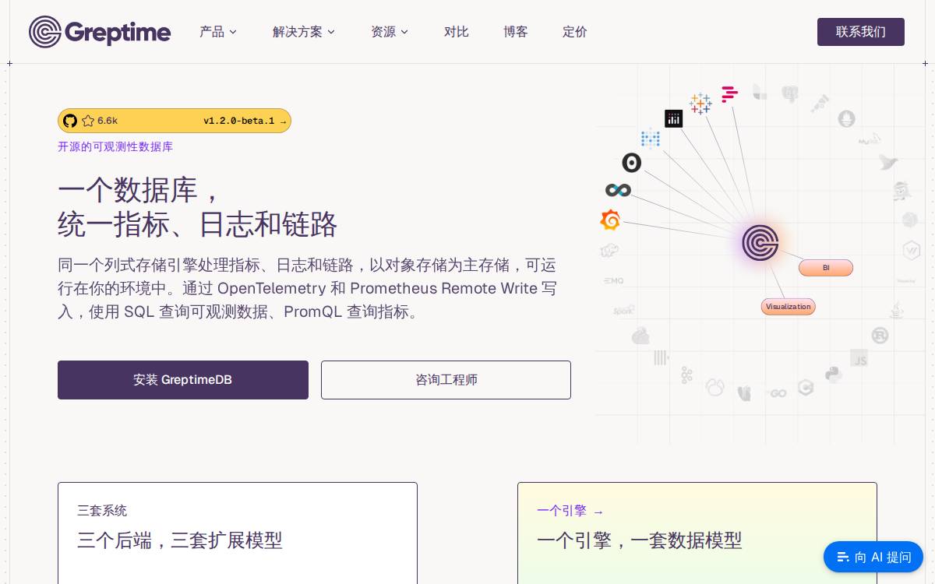Open the 博客 nav item
Image resolution: width=935 pixels, height=584 pixels.
point(516,32)
